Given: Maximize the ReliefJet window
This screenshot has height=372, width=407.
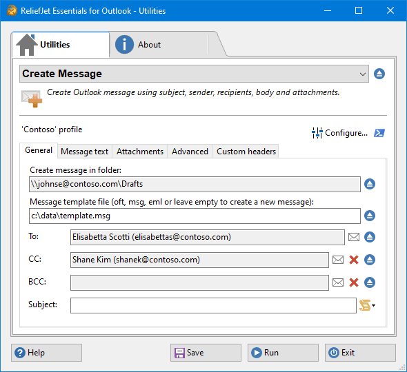Looking at the screenshot, I should [359, 10].
